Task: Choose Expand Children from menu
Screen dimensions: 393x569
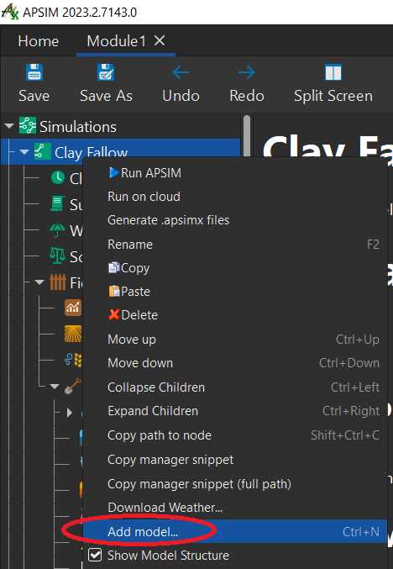Action: click(x=235, y=411)
